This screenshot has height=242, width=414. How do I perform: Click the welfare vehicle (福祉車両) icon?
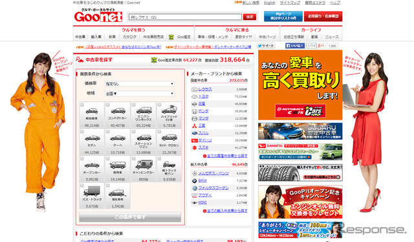[118, 193]
